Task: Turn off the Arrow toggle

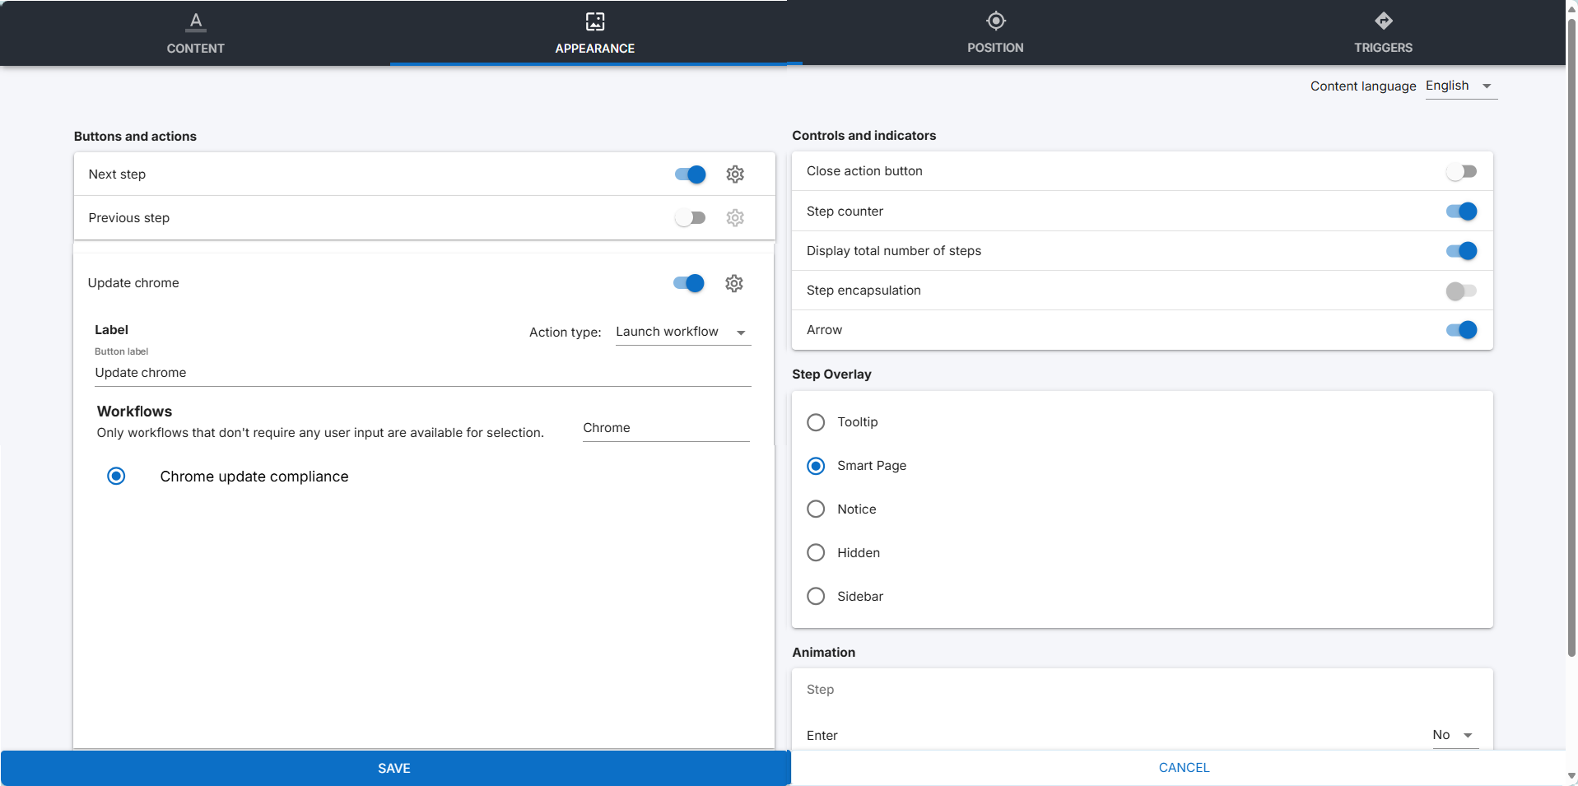Action: point(1461,330)
